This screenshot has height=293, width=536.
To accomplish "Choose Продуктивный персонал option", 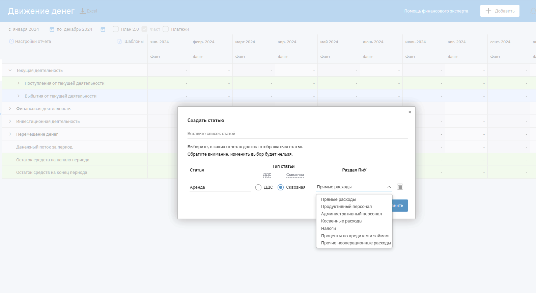I will (x=346, y=207).
